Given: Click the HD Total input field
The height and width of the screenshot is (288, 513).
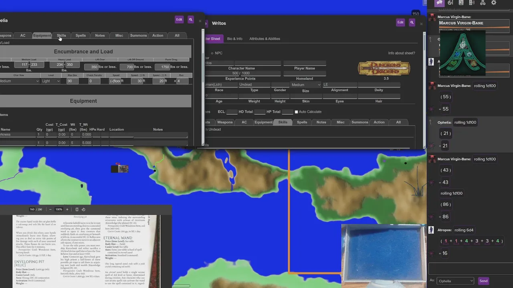Looking at the screenshot, I should [x=260, y=112].
